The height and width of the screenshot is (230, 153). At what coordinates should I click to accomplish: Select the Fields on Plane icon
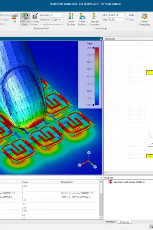pyautogui.click(x=25, y=16)
